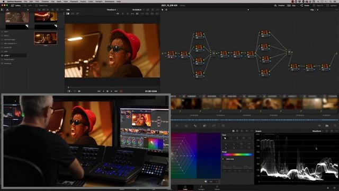Toggle the Lightbox view button
The width and height of the screenshot is (339, 191).
(332, 5)
